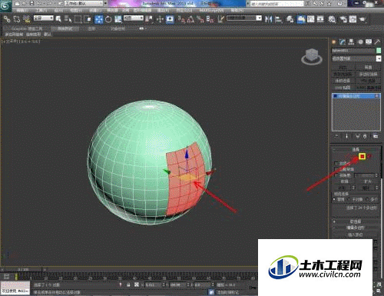Open the Render Setup icon
The height and width of the screenshot is (296, 384).
coord(343,19)
